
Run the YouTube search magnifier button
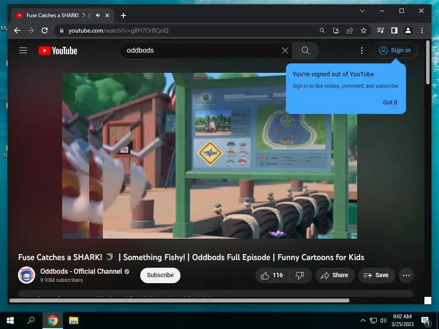point(305,51)
